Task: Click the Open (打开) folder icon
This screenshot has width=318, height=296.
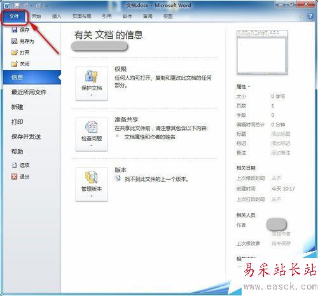Action: click(x=14, y=52)
